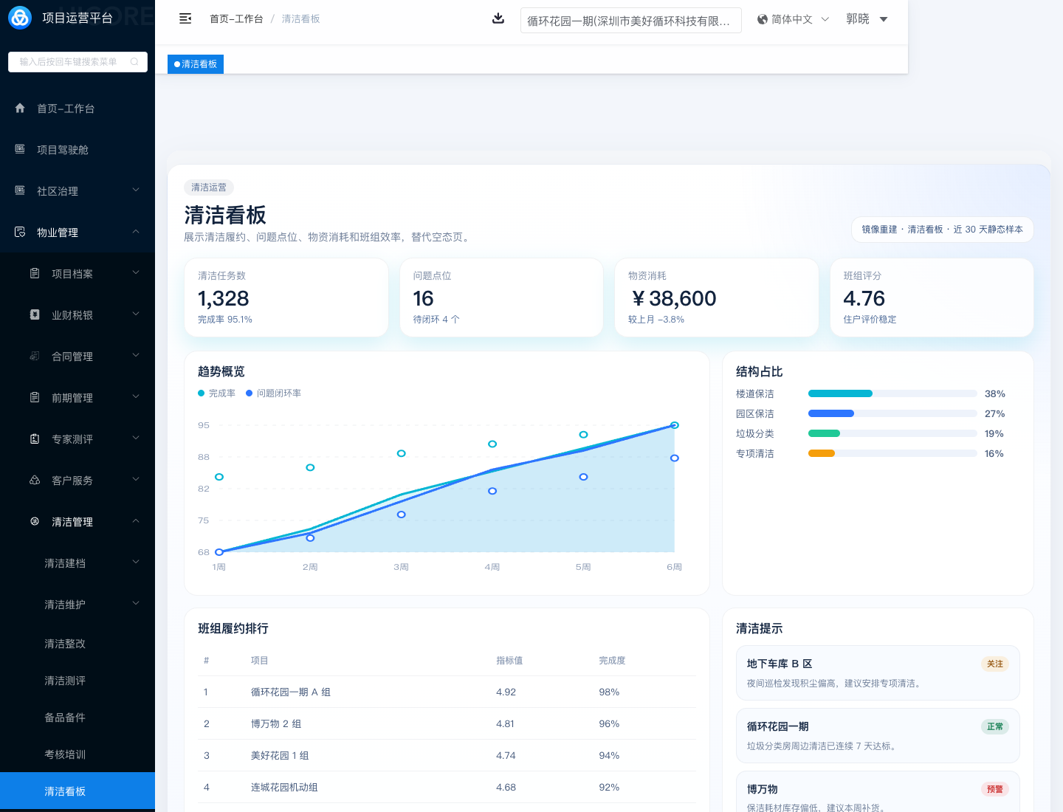This screenshot has height=812, width=1063.
Task: Click the download icon in header
Action: [498, 18]
